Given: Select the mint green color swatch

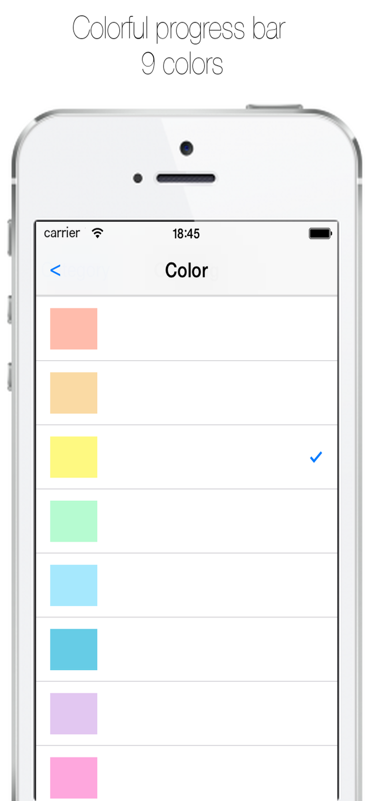Looking at the screenshot, I should [x=74, y=521].
